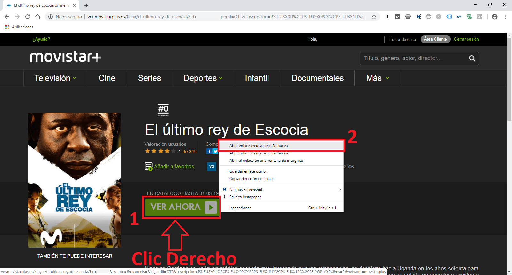Click the VO version badge
Screen dimensions: 512x275
pyautogui.click(x=212, y=167)
